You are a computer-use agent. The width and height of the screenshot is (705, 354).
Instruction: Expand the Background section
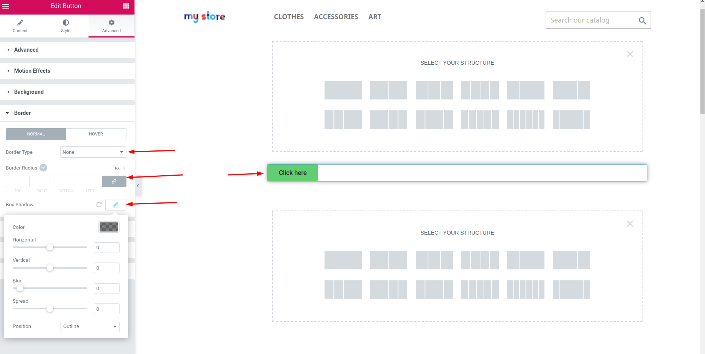67,92
